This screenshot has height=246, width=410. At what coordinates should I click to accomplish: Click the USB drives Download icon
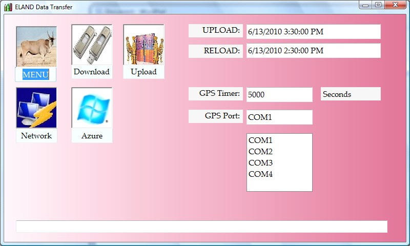(92, 45)
